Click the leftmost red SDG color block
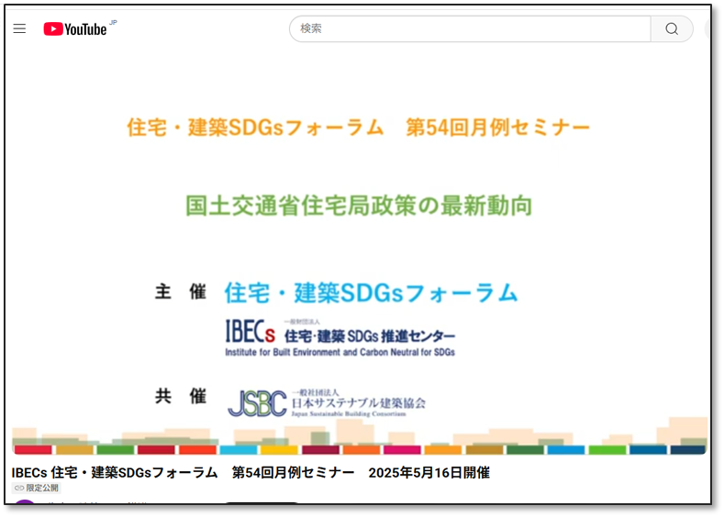The width and height of the screenshot is (724, 517). [33, 450]
